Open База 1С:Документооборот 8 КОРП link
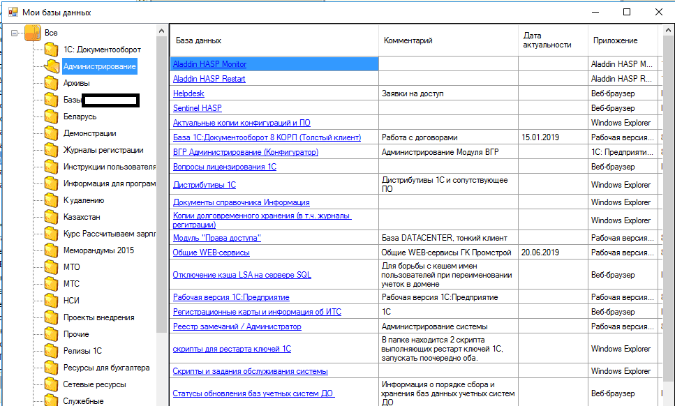The width and height of the screenshot is (675, 406). (x=267, y=137)
